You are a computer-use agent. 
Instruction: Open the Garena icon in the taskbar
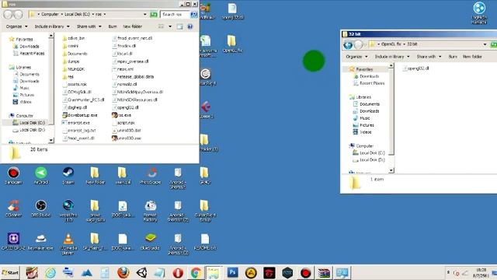(x=269, y=273)
